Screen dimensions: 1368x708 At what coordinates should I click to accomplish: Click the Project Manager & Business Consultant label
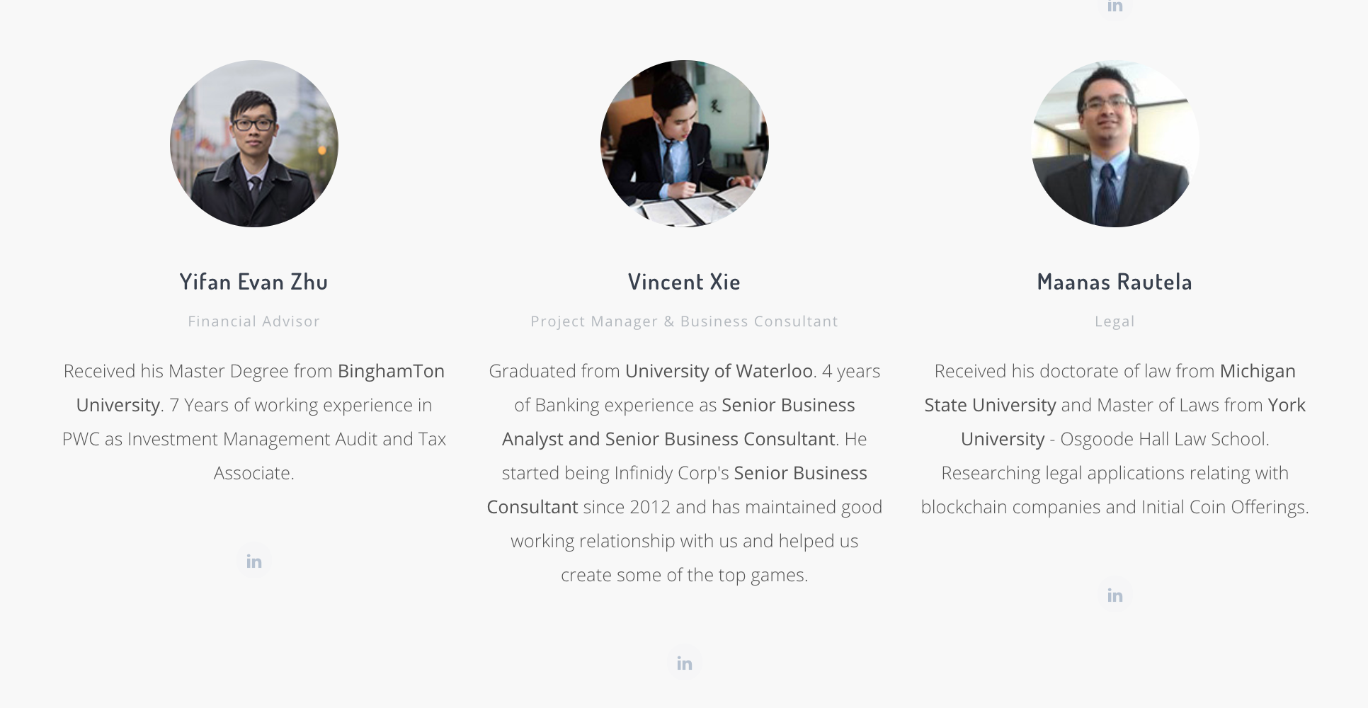684,321
